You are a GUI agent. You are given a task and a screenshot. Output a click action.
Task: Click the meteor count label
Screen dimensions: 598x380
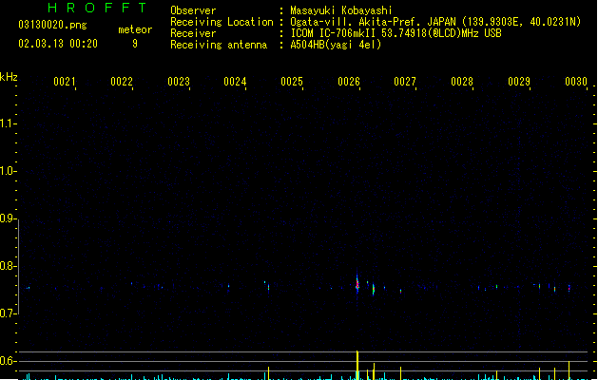[135, 29]
